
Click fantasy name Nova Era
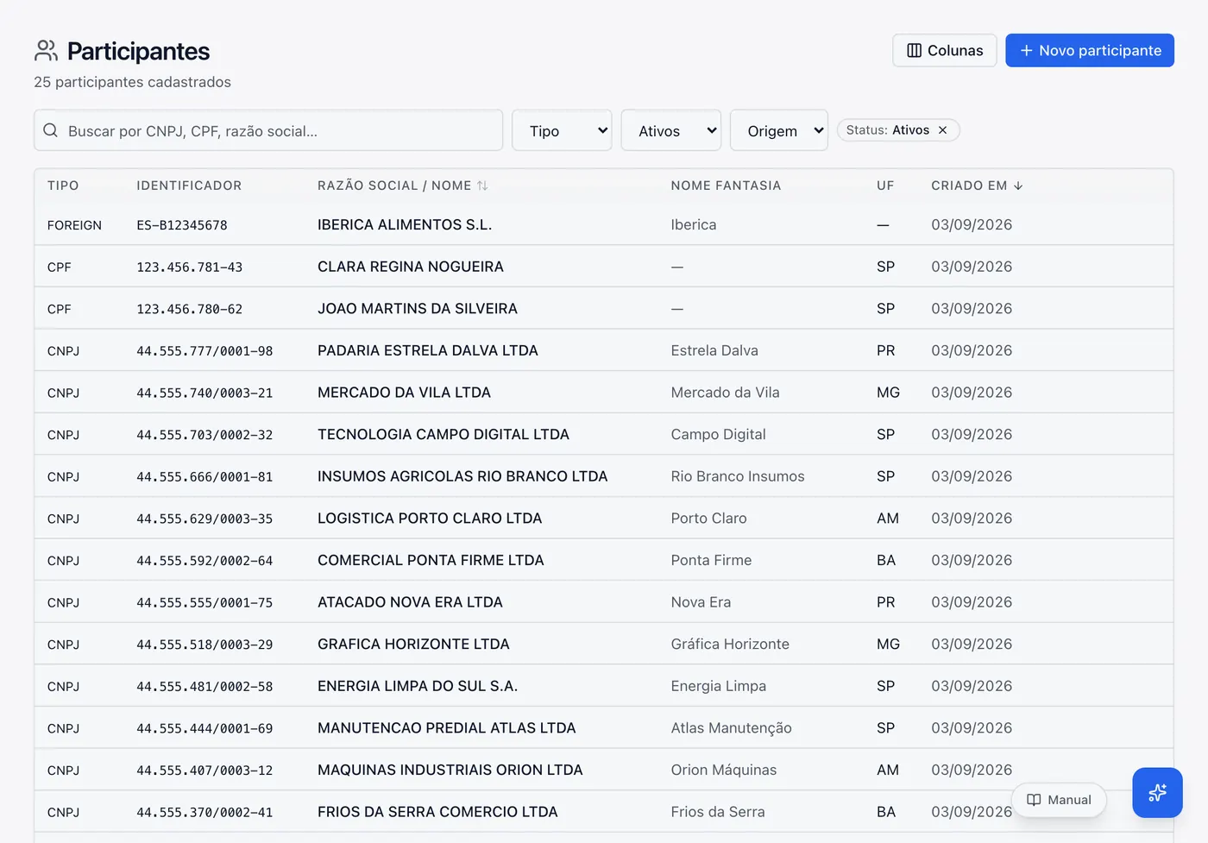(702, 602)
